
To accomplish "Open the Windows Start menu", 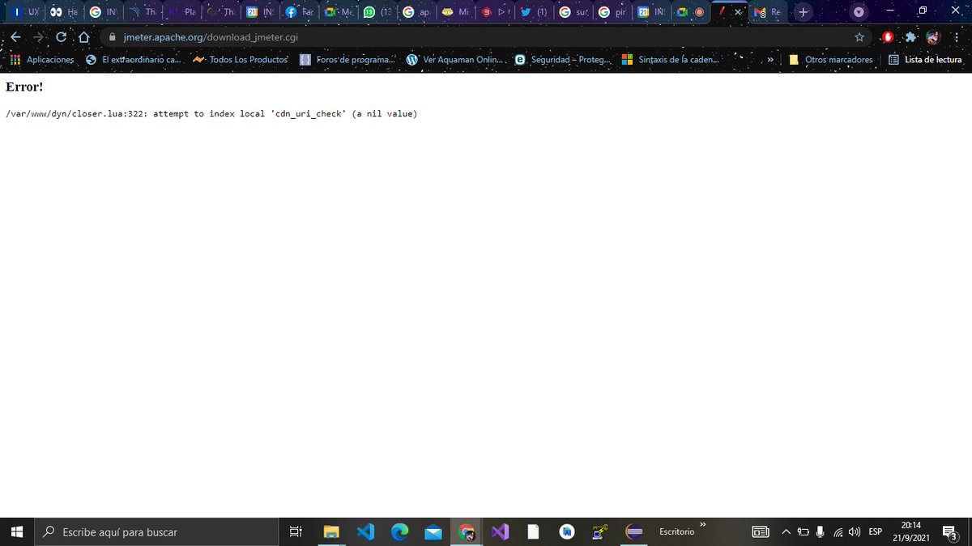I will pos(18,531).
